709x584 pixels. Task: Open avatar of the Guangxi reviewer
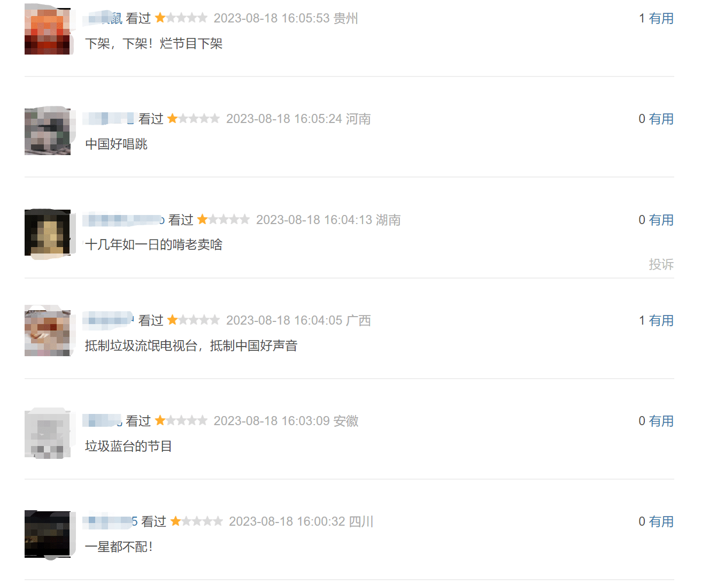(48, 333)
